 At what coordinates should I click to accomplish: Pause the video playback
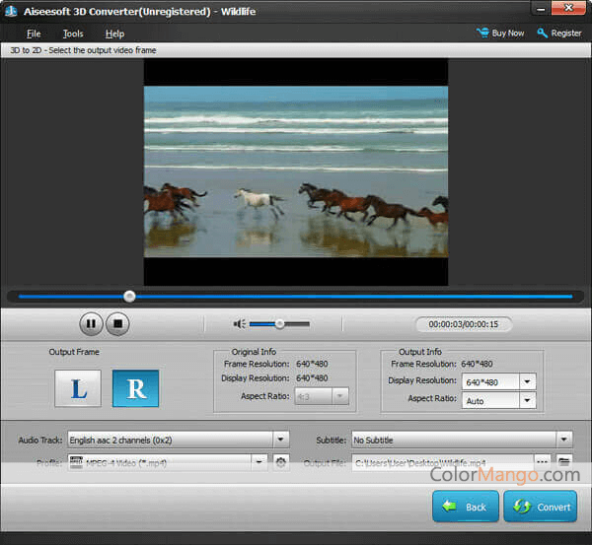click(91, 323)
